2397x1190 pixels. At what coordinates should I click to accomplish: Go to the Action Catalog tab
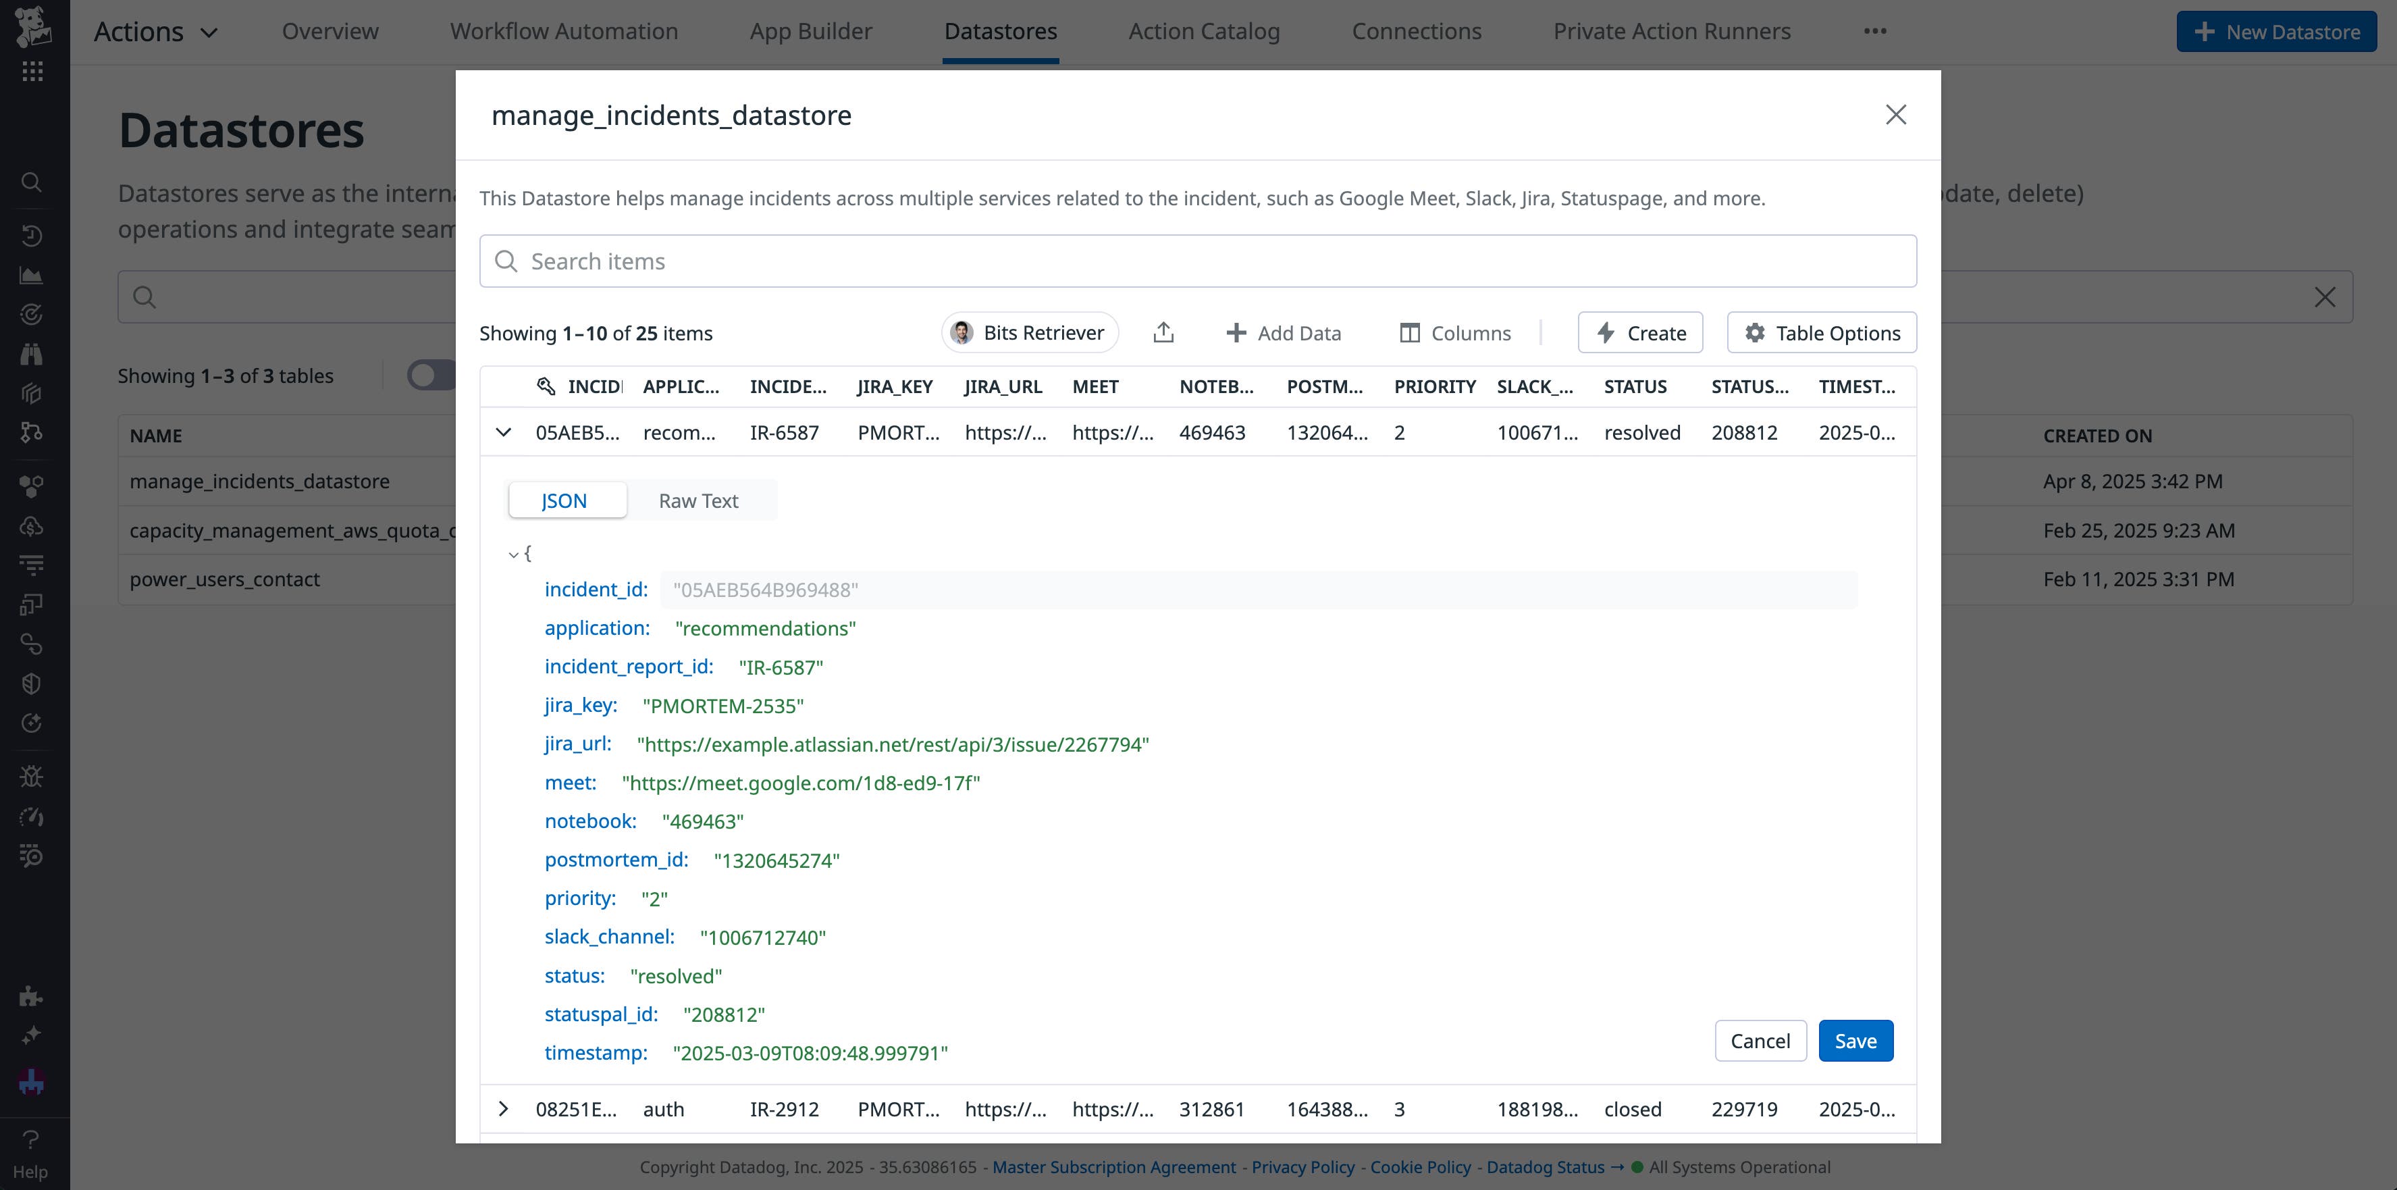1203,30
